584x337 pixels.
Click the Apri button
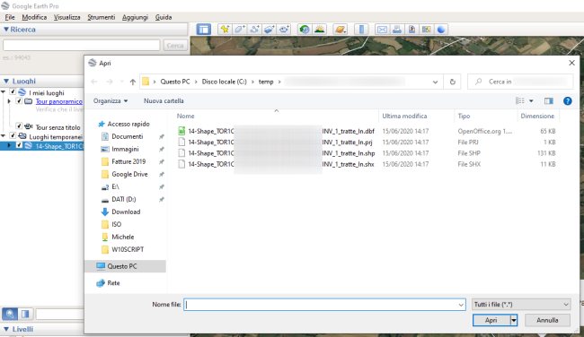click(x=491, y=320)
